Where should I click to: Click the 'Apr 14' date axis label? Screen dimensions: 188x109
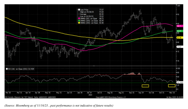(28, 93)
